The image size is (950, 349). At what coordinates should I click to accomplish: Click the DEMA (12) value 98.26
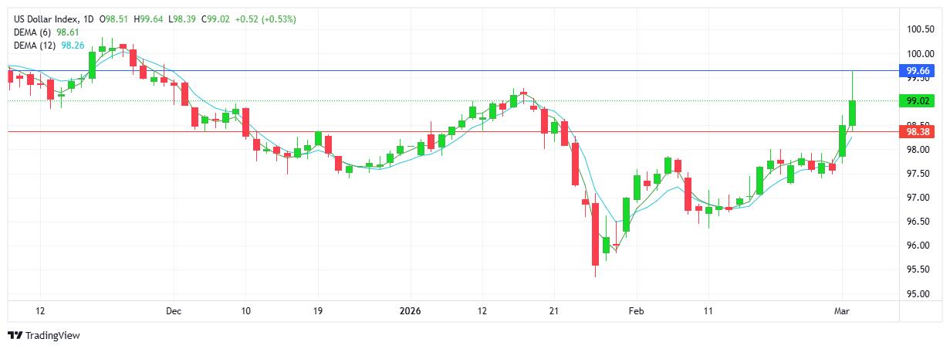[x=72, y=45]
